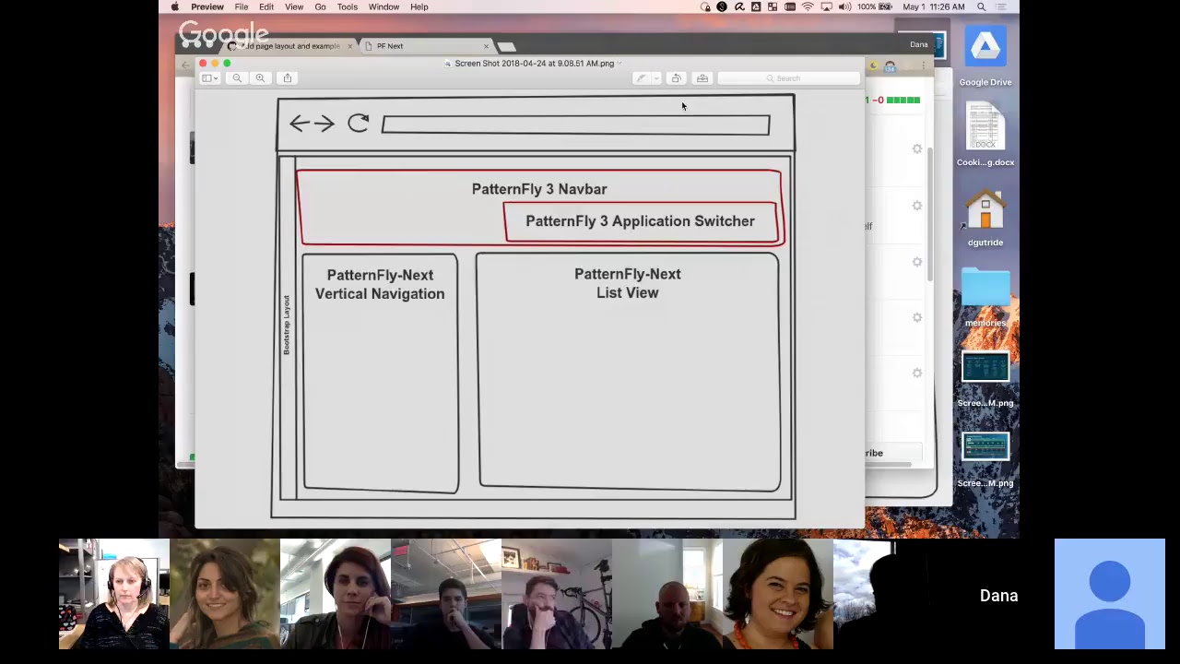1180x664 pixels.
Task: Select the memories folder on desktop
Action: [x=985, y=297]
